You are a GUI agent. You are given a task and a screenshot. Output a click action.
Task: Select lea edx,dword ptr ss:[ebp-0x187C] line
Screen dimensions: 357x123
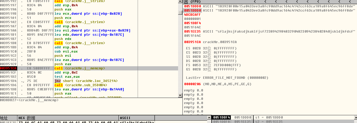tap(89, 35)
